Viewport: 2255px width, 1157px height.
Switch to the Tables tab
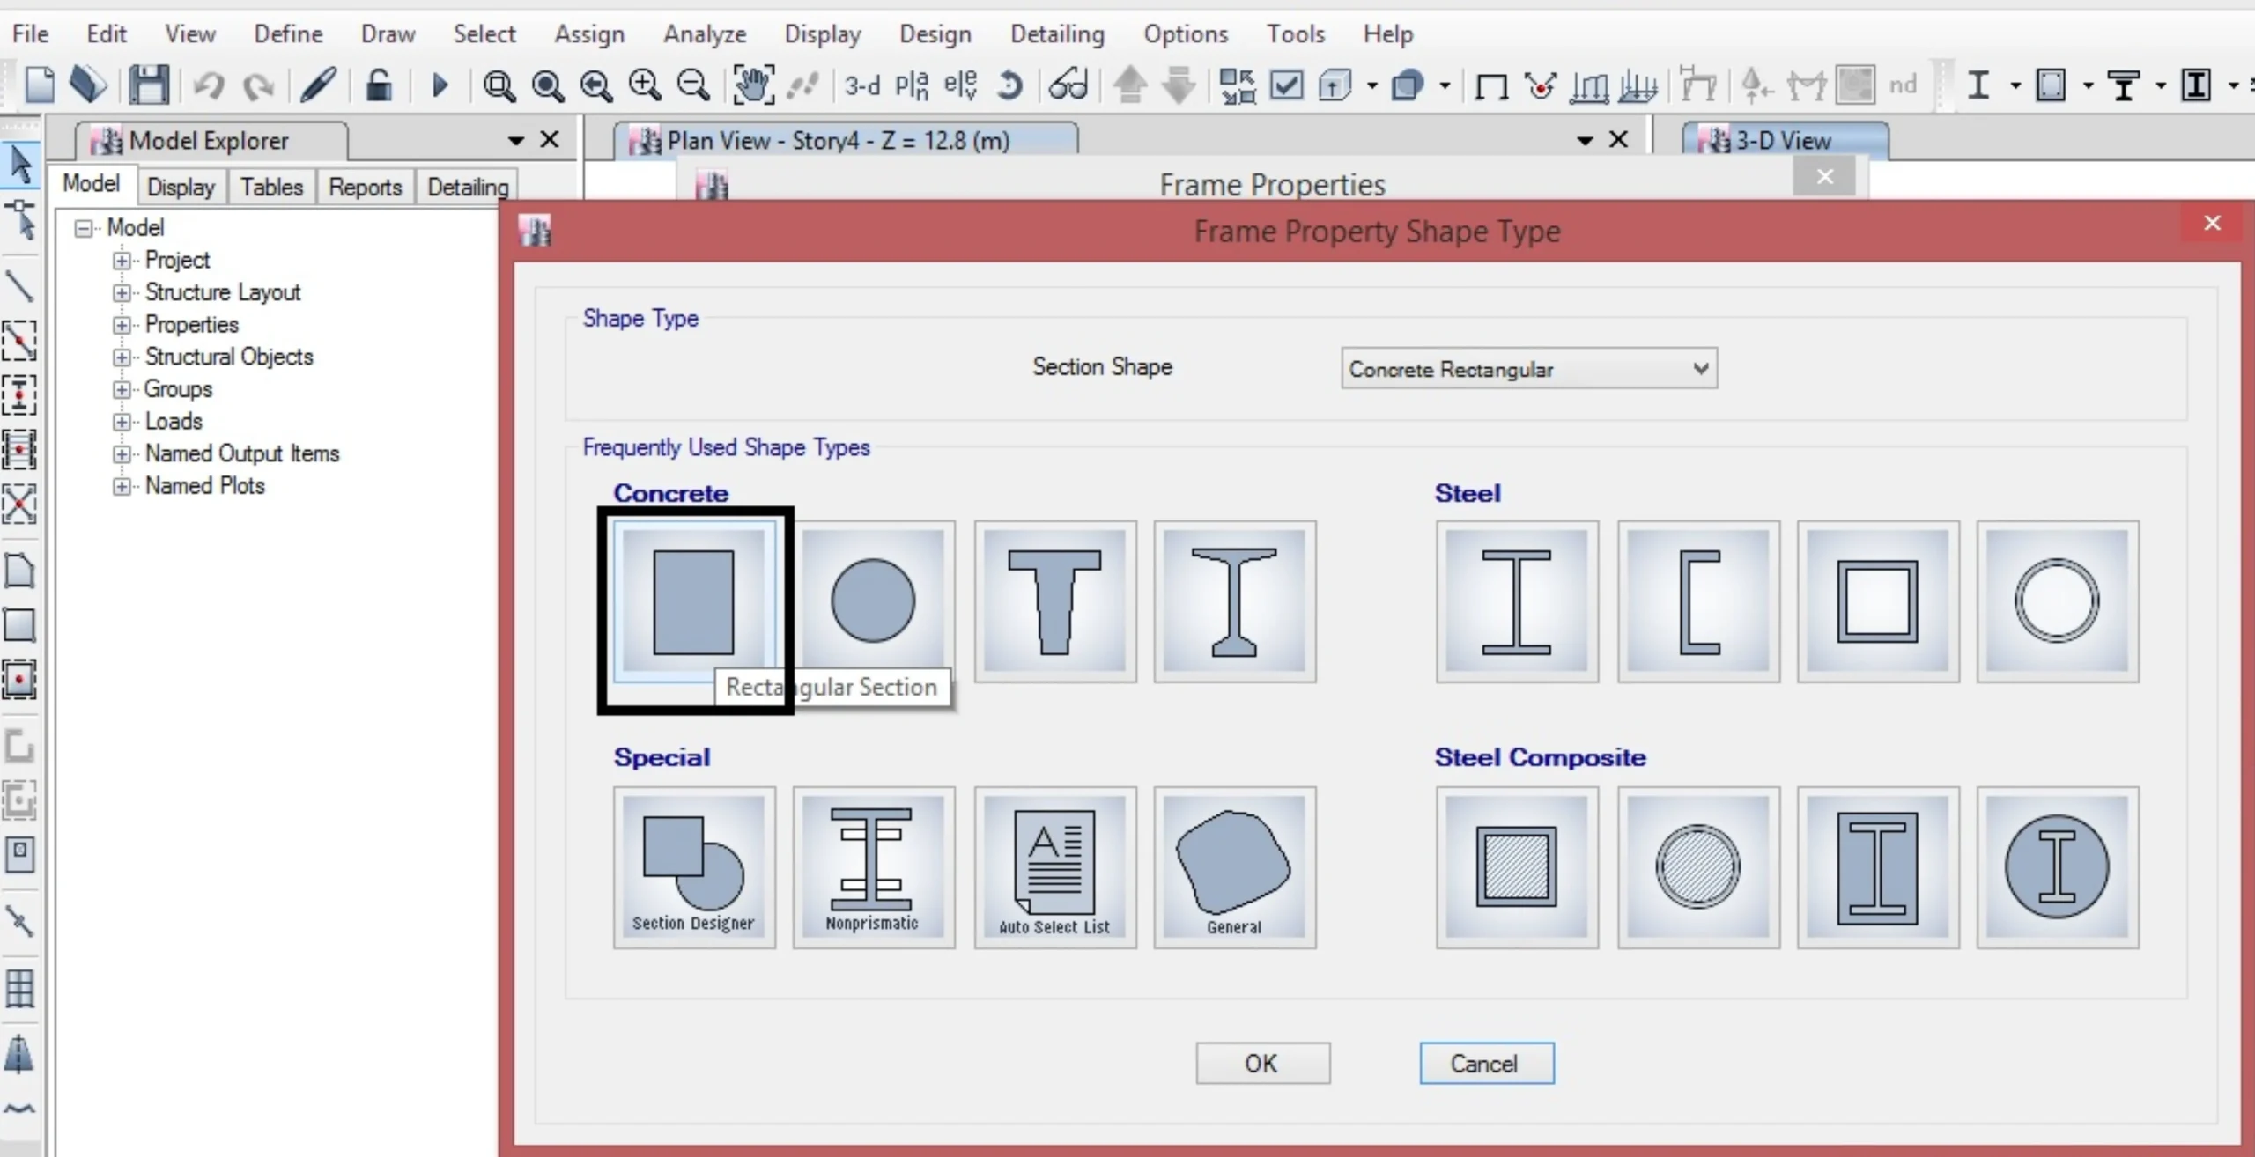point(271,187)
